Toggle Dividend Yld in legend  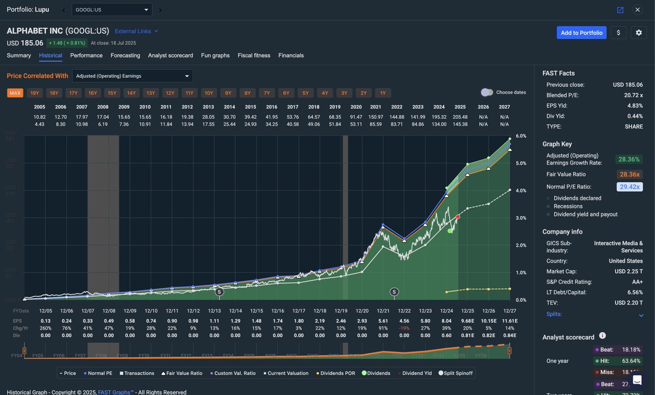tap(416, 373)
